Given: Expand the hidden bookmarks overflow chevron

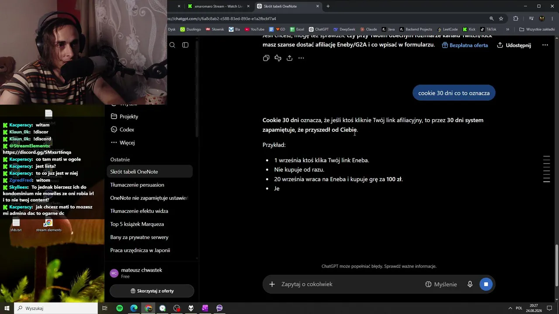Looking at the screenshot, I should point(507,30).
